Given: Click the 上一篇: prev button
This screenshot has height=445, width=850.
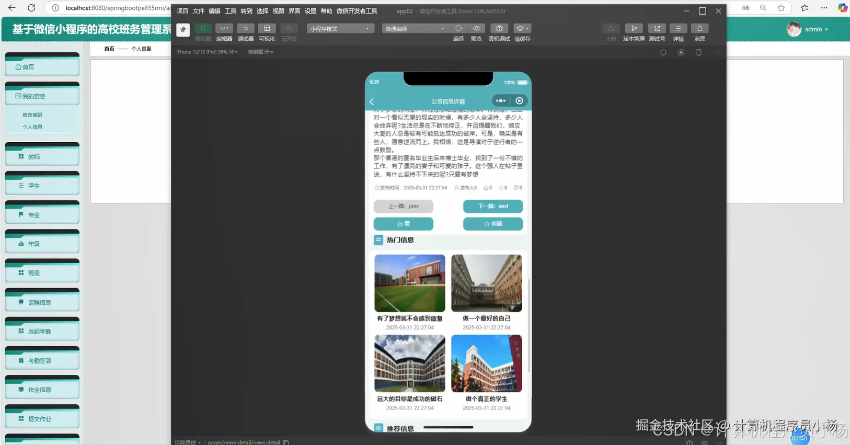Looking at the screenshot, I should tap(404, 206).
